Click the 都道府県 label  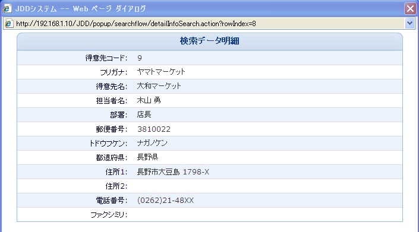pos(112,158)
